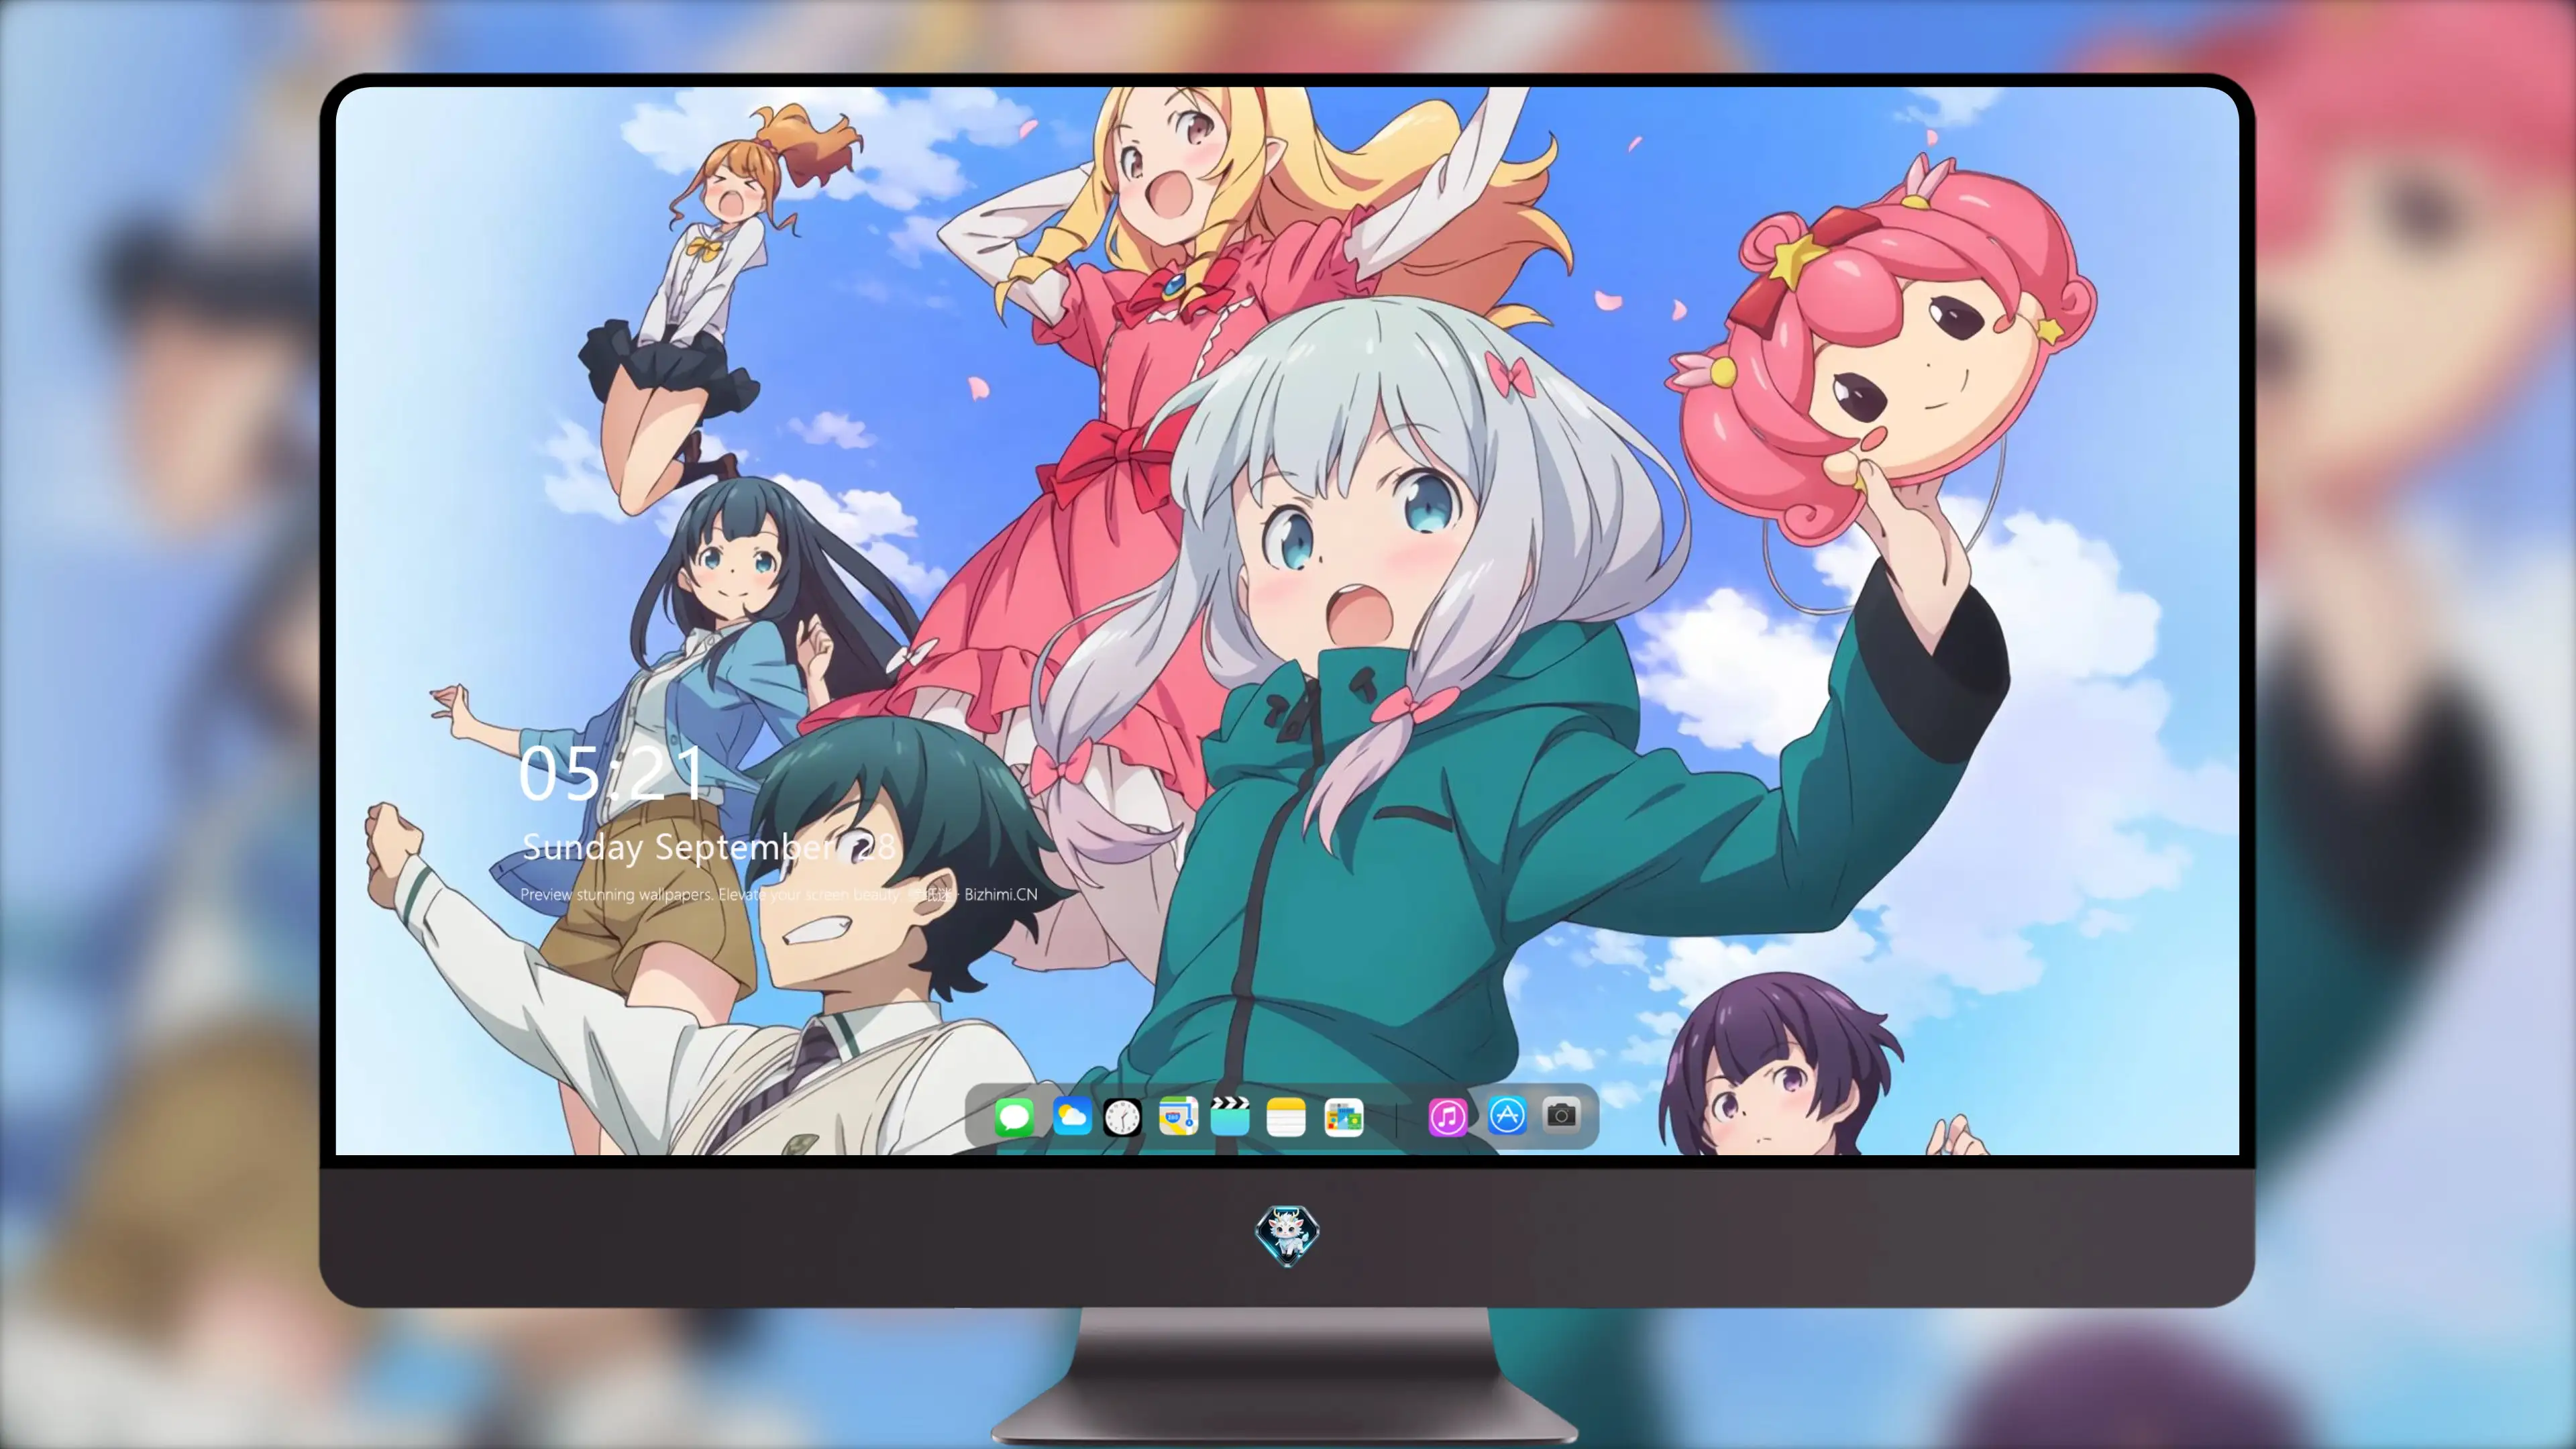Open the blue App Store icon

[x=1507, y=1115]
